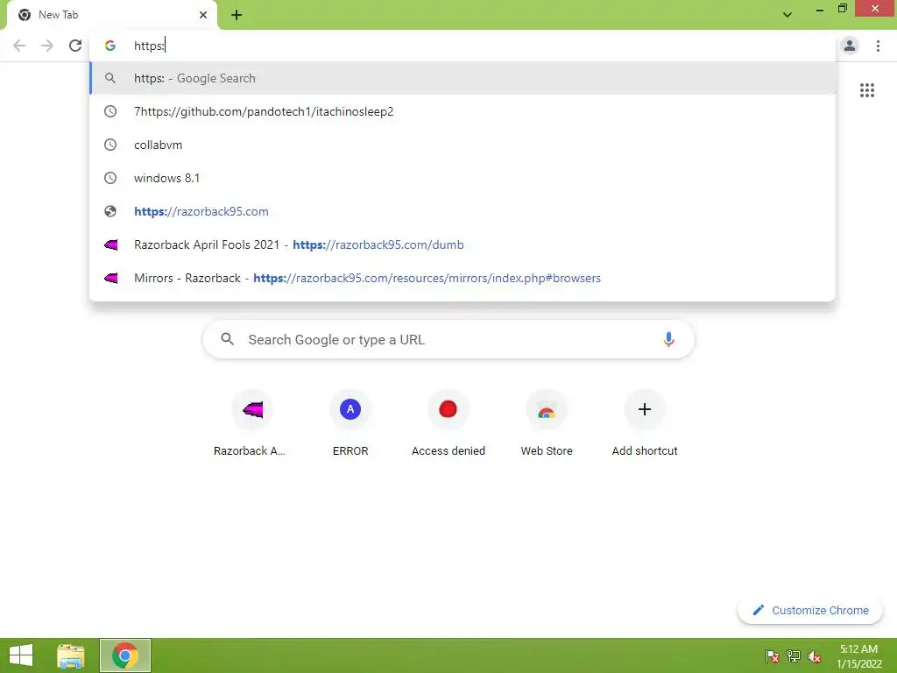Open the Web Store shortcut

click(x=547, y=423)
